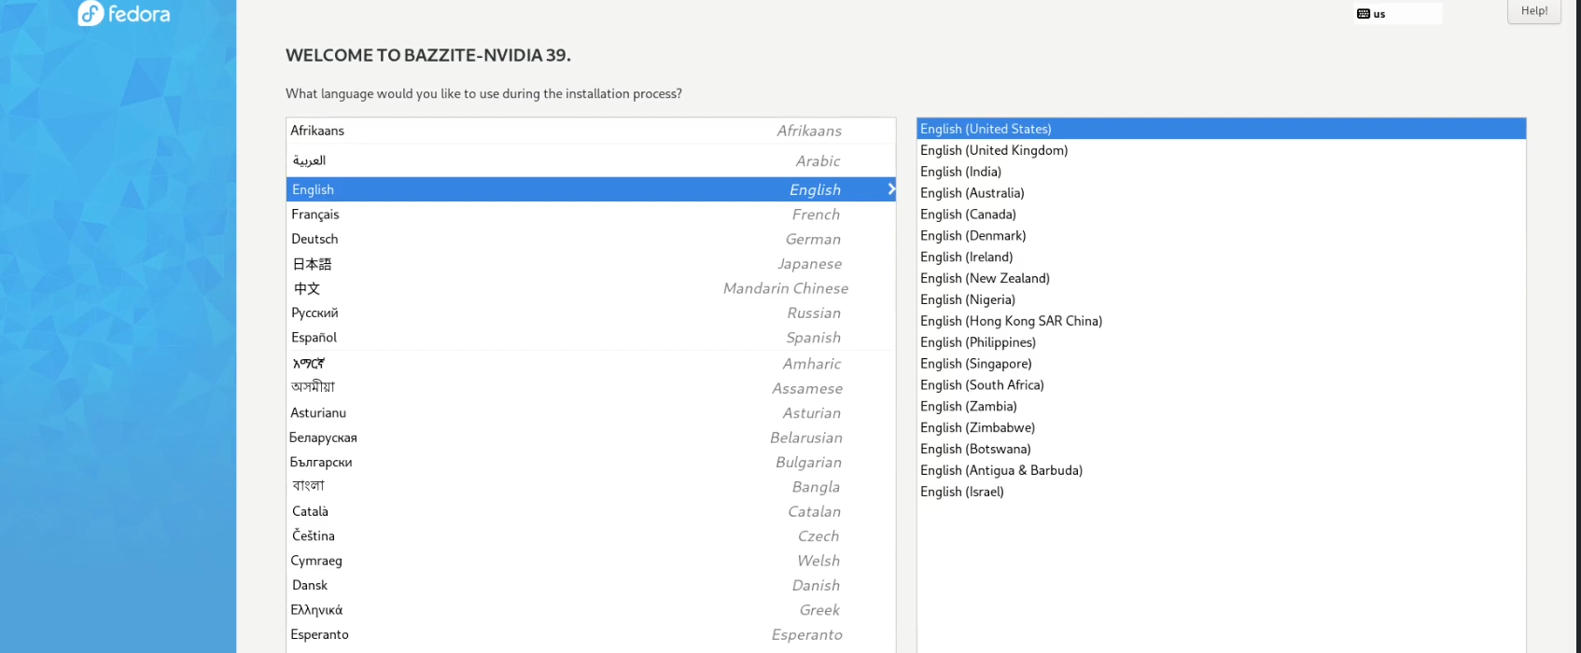Select the Amharic language row
The height and width of the screenshot is (653, 1581).
coord(591,364)
